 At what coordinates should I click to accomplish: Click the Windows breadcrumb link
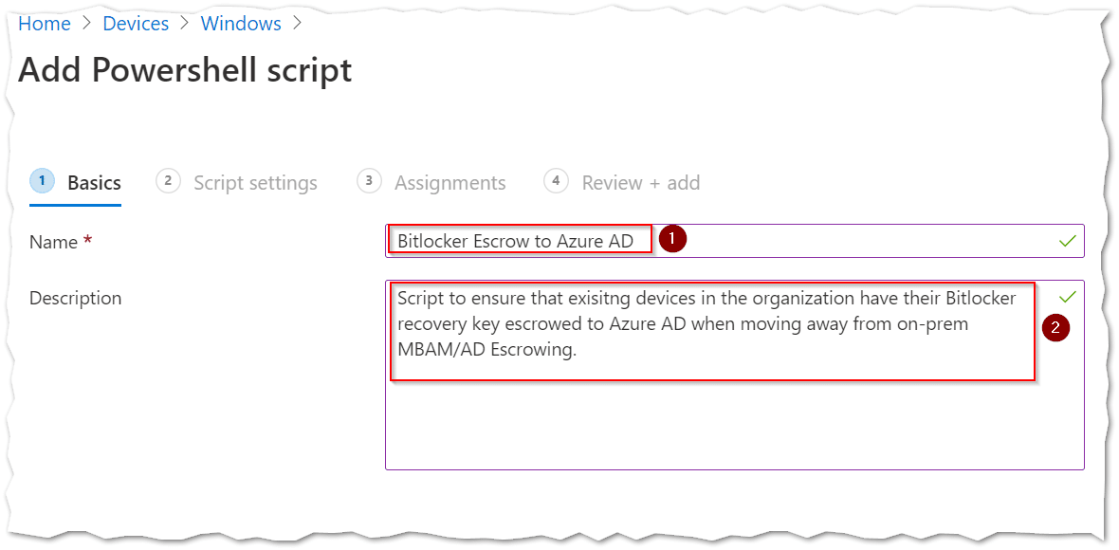click(240, 23)
